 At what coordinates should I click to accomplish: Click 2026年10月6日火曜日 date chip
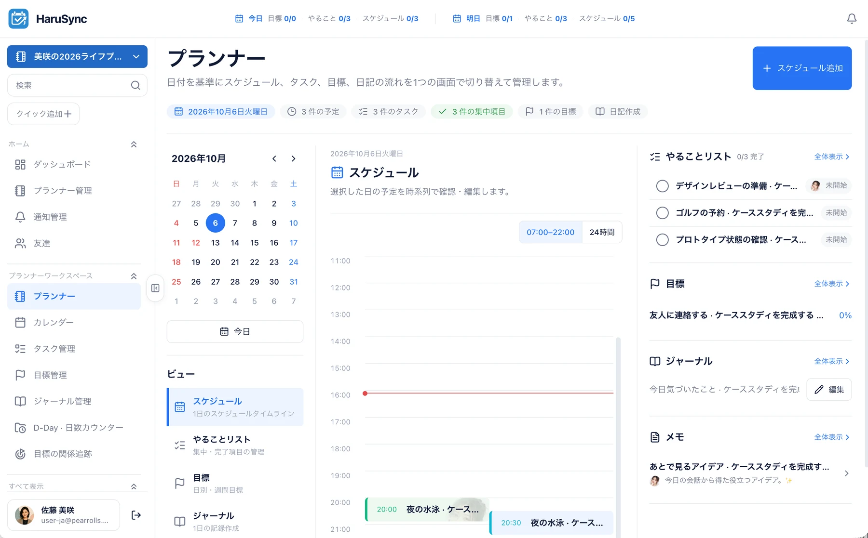pos(221,112)
